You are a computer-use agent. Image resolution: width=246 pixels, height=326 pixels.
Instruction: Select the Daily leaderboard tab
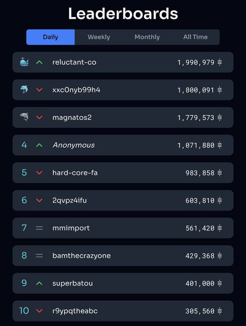(51, 37)
